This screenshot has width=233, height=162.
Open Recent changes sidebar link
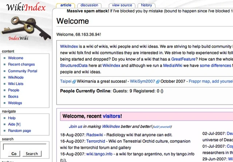21,64
